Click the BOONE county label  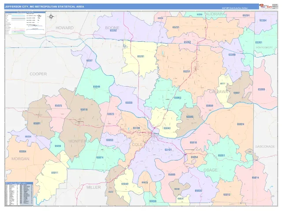[112, 28]
